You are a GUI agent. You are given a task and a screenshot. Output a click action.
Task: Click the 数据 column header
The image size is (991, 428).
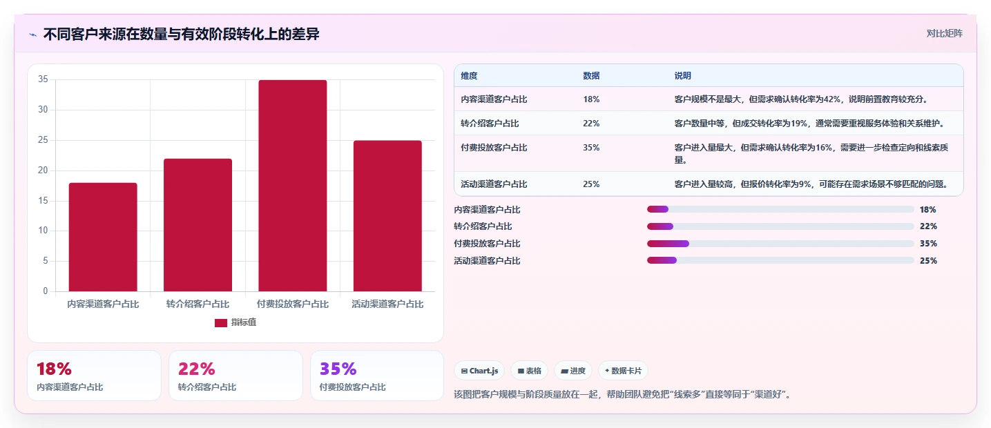[591, 75]
